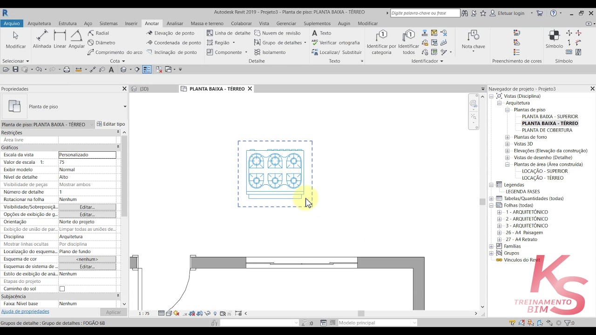Viewport: 596px width, 335px height.
Task: Open the property type selector dropdown
Action: tap(125, 107)
